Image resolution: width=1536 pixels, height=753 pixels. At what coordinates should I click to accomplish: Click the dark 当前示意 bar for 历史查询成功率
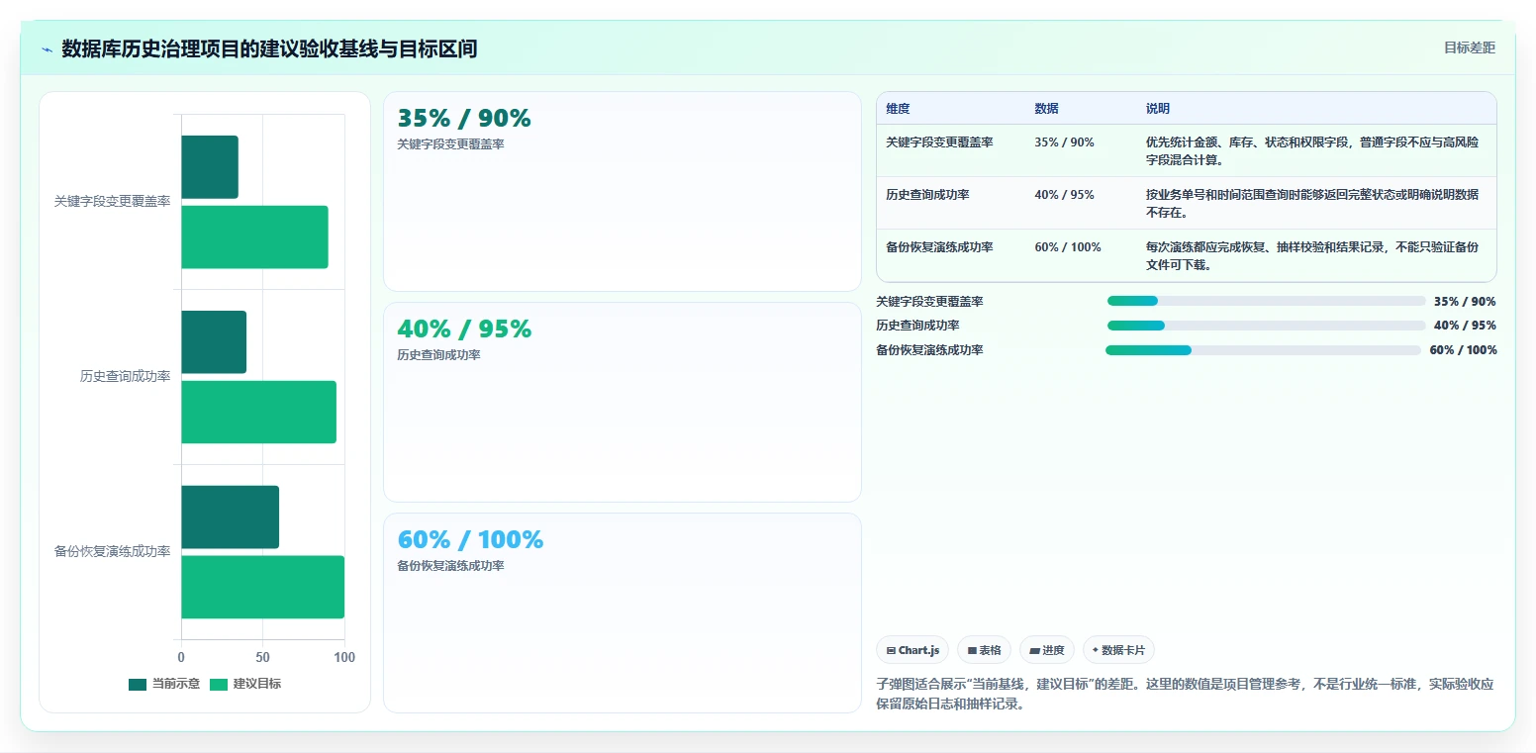(214, 342)
